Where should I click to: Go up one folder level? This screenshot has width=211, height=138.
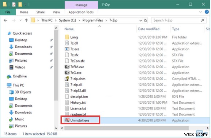coord(26,20)
